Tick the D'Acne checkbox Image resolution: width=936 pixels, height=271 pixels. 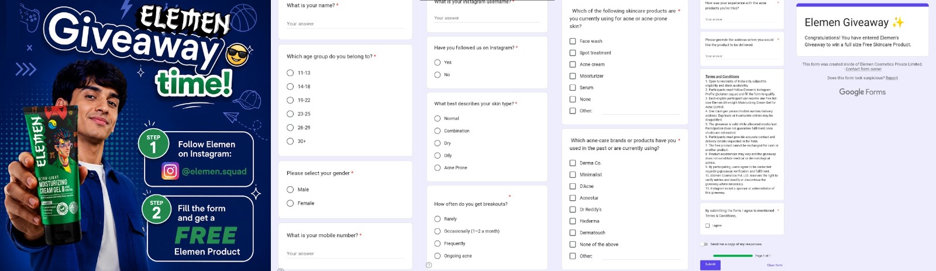point(573,186)
